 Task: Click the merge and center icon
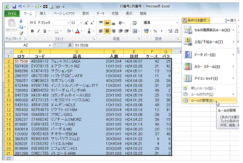[x=135, y=31]
